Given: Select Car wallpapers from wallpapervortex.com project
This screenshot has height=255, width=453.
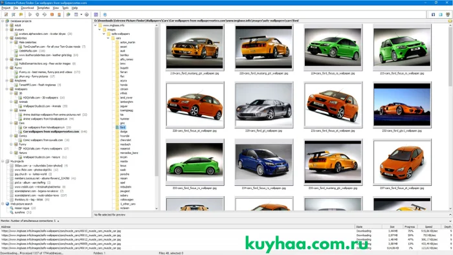Looking at the screenshot, I should point(51,131).
